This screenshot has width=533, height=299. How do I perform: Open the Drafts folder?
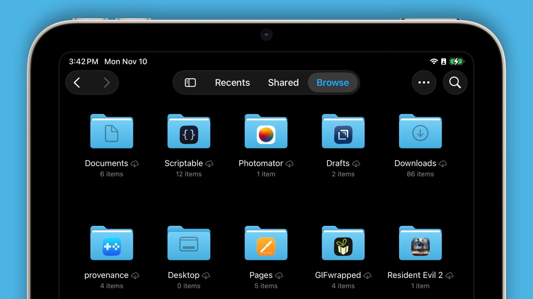(x=343, y=131)
